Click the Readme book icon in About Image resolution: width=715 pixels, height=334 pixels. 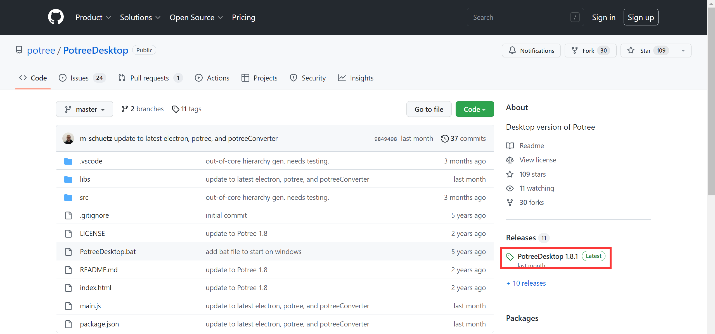[510, 146]
